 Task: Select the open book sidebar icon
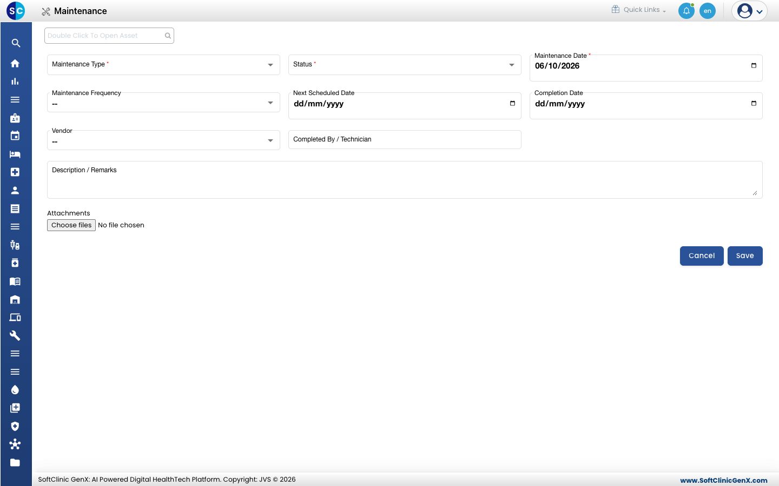click(15, 281)
